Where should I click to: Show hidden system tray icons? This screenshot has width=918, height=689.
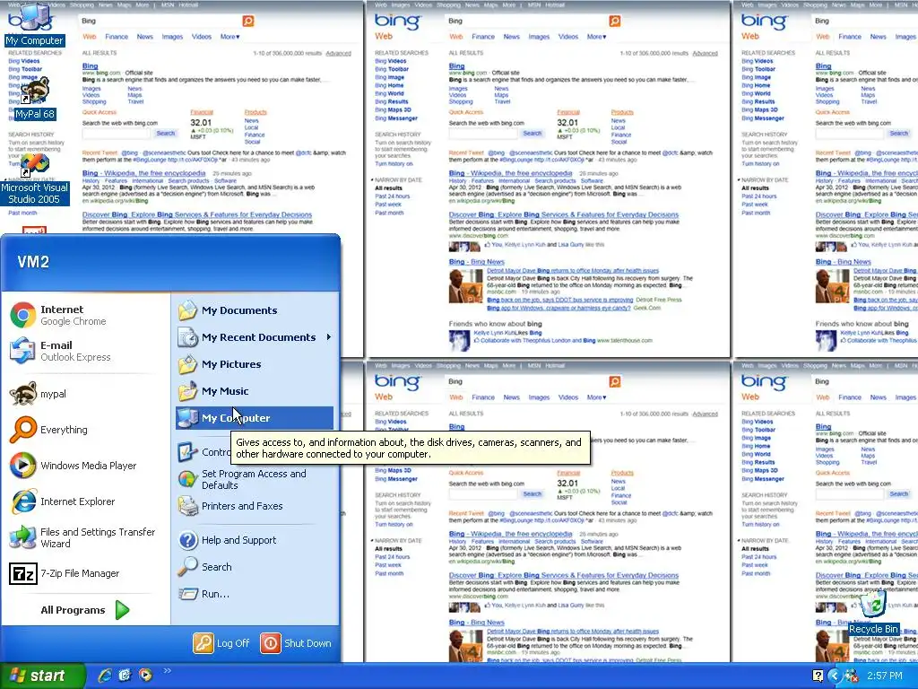point(834,676)
